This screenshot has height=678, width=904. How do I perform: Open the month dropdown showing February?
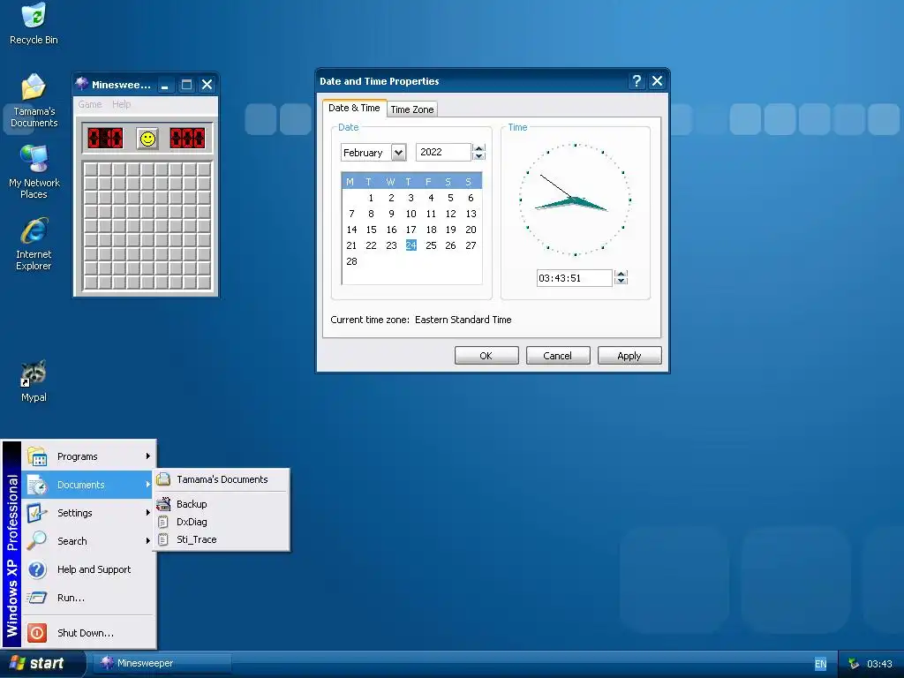click(398, 153)
